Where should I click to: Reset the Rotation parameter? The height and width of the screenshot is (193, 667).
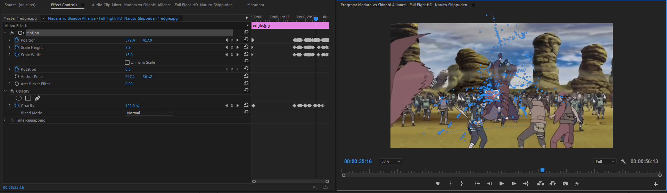tap(246, 69)
